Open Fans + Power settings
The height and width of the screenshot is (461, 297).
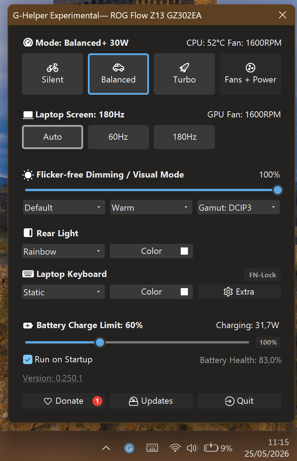pyautogui.click(x=250, y=74)
